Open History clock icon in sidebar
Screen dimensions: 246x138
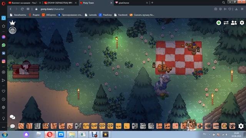click(3, 99)
